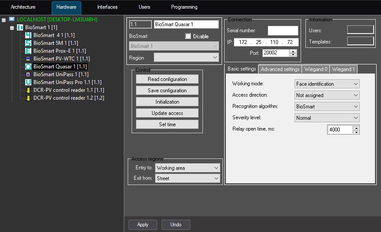This screenshot has width=381, height=232.
Task: Open the Access direction dropdown
Action: tap(327, 95)
